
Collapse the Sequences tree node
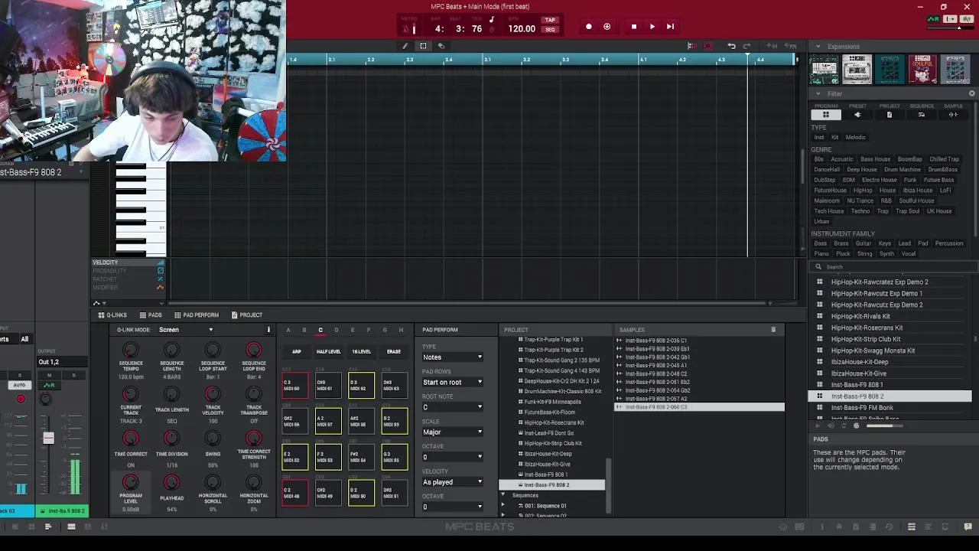(x=503, y=496)
